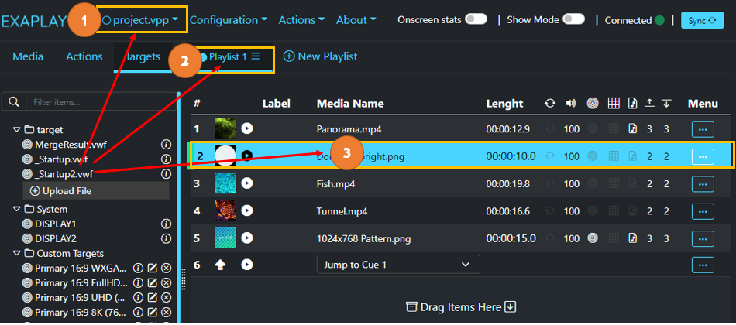This screenshot has height=325, width=736.
Task: Delete the Primary 16:9 FullHD custom target
Action: (x=166, y=282)
